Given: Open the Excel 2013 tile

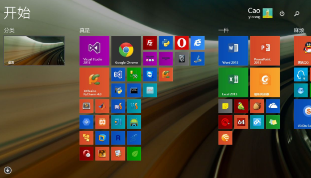Looking at the screenshot, I should pyautogui.click(x=233, y=82).
